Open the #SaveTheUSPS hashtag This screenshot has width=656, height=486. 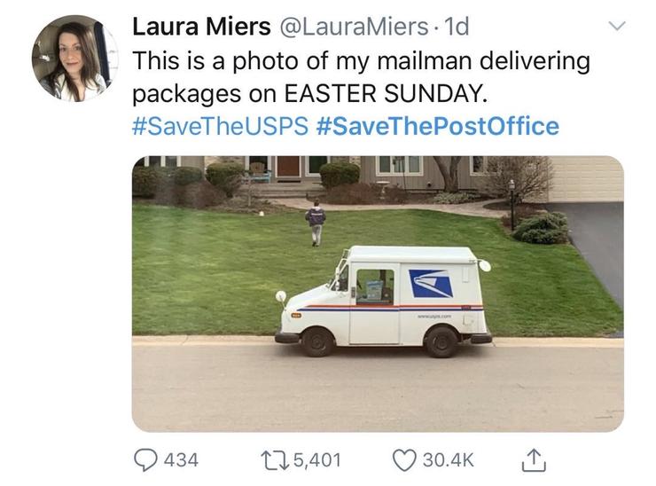pyautogui.click(x=220, y=126)
